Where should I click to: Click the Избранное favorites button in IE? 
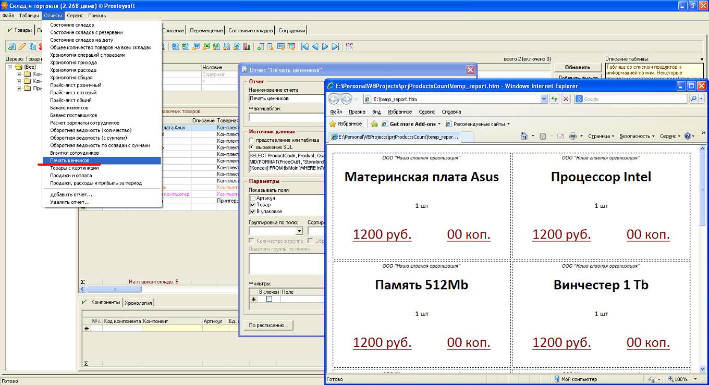click(345, 124)
